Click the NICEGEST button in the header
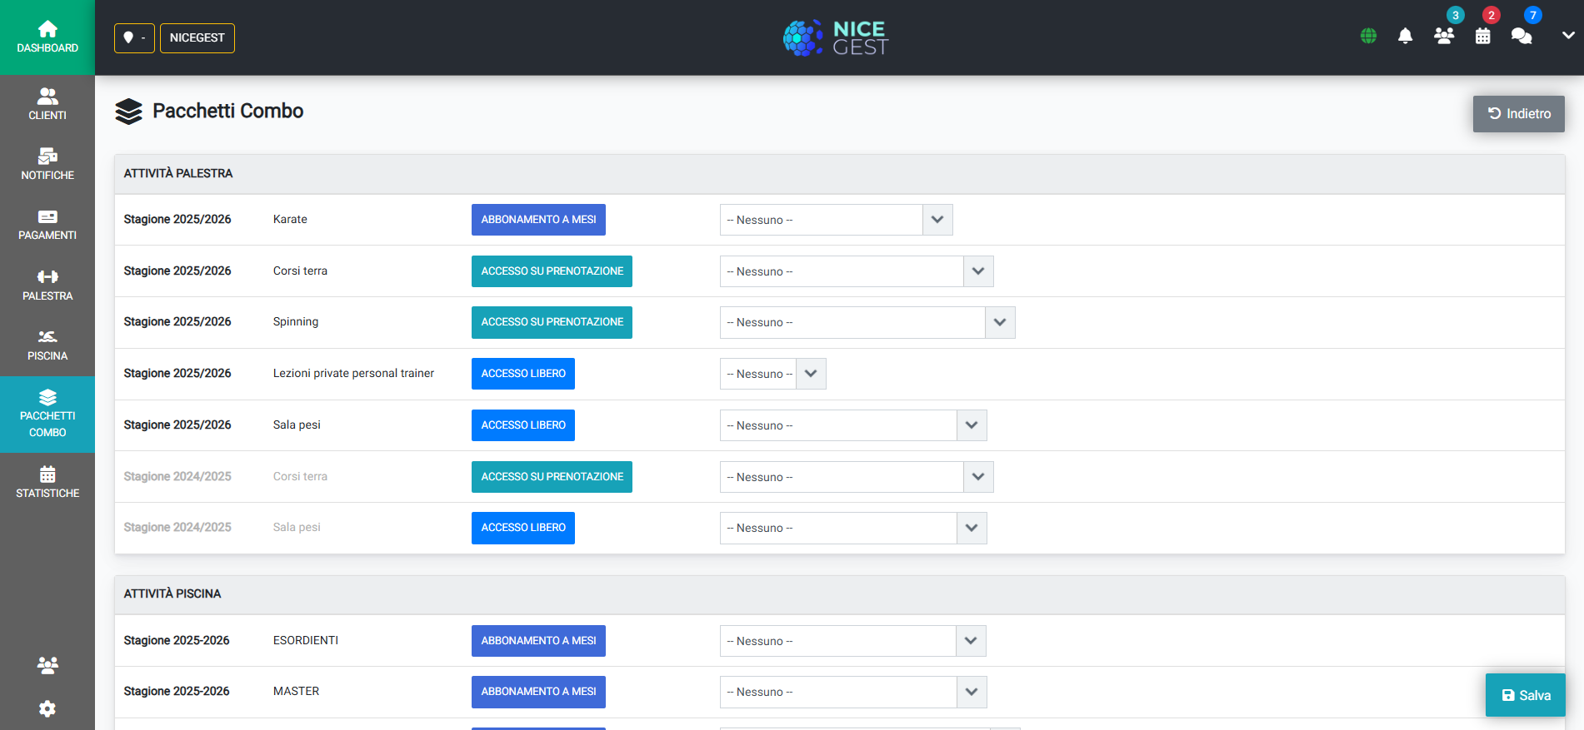The height and width of the screenshot is (730, 1584). pos(197,37)
